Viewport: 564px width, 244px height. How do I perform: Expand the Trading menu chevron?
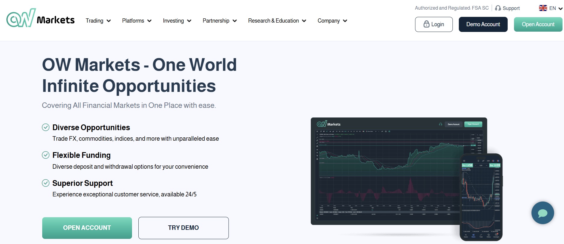pyautogui.click(x=109, y=21)
